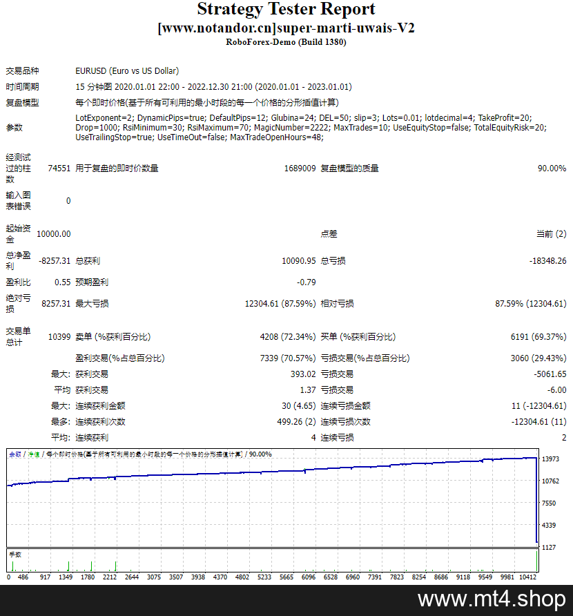Click the 总亏损 label

click(333, 261)
